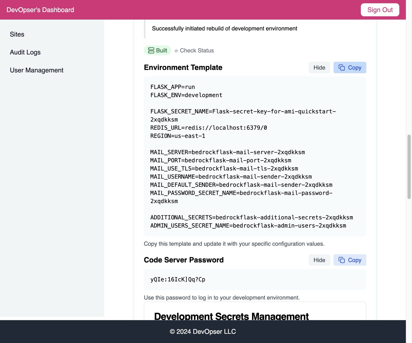Click the successfully initiated rebuild message
The height and width of the screenshot is (343, 412).
(225, 29)
